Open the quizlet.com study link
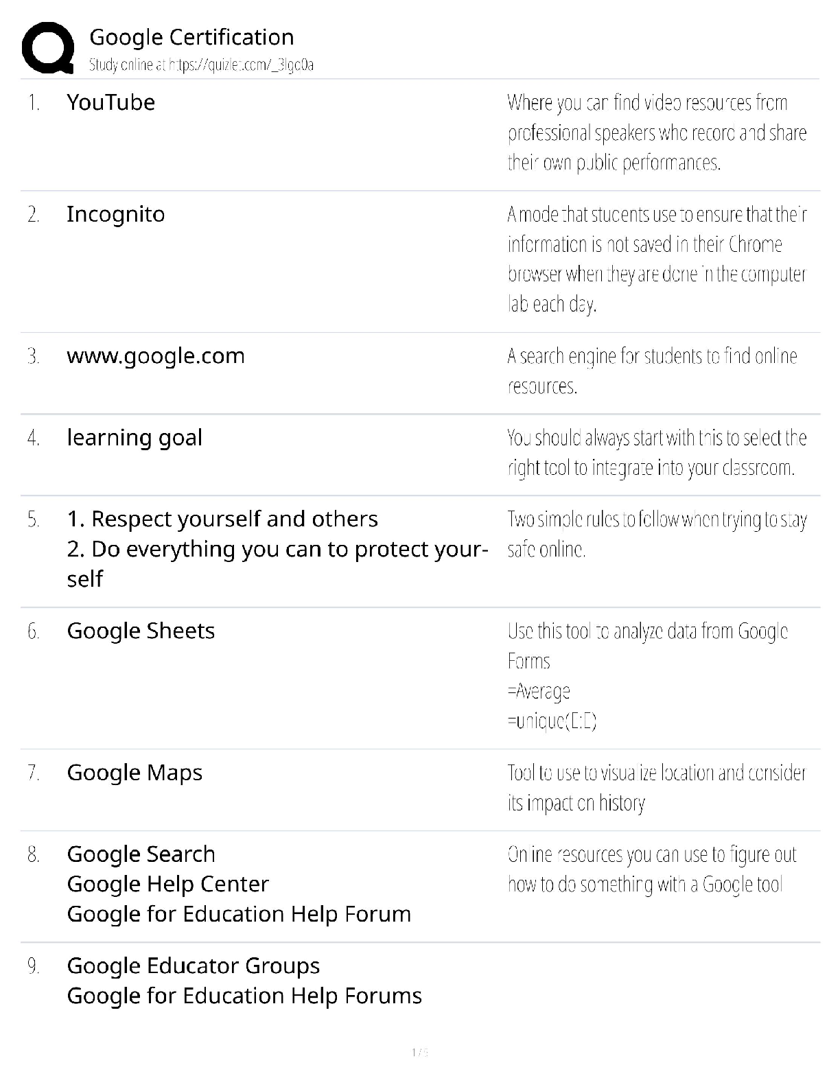 coord(201,66)
